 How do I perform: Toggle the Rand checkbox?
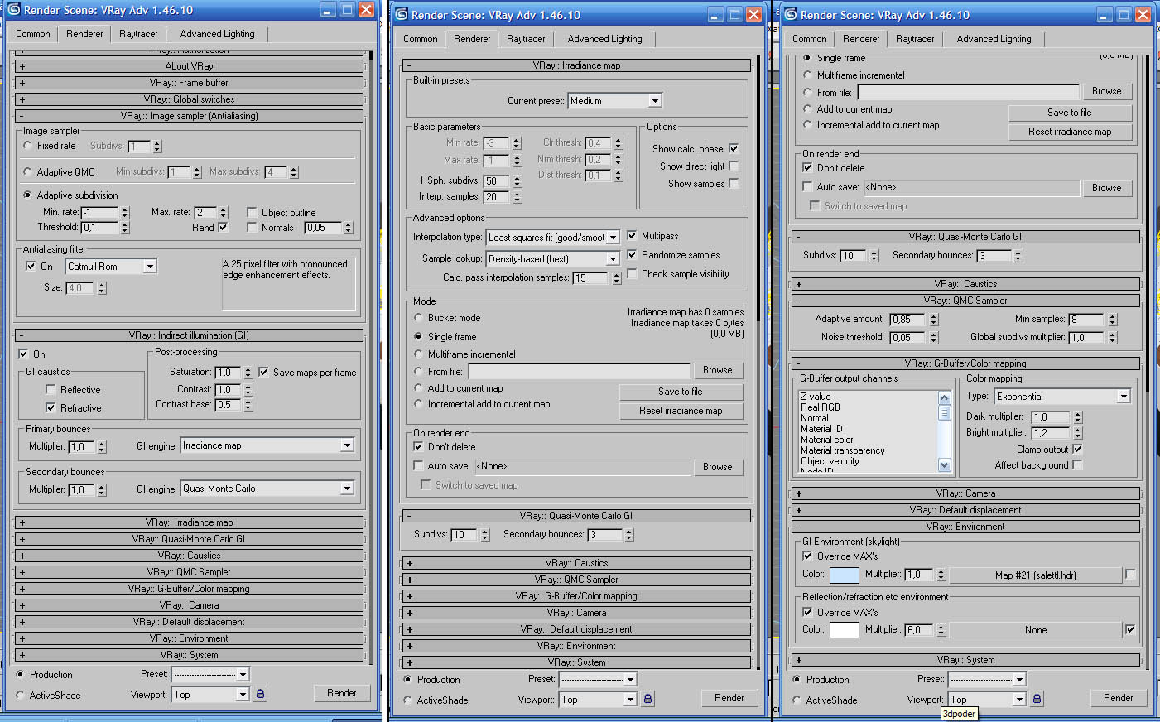(223, 227)
